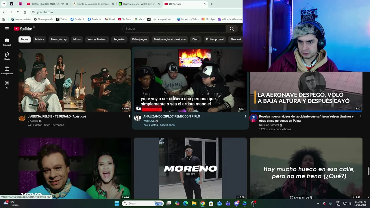The width and height of the screenshot is (370, 208).
Task: Open MORENO Alex Cort video thumbnail
Action: 190,168
